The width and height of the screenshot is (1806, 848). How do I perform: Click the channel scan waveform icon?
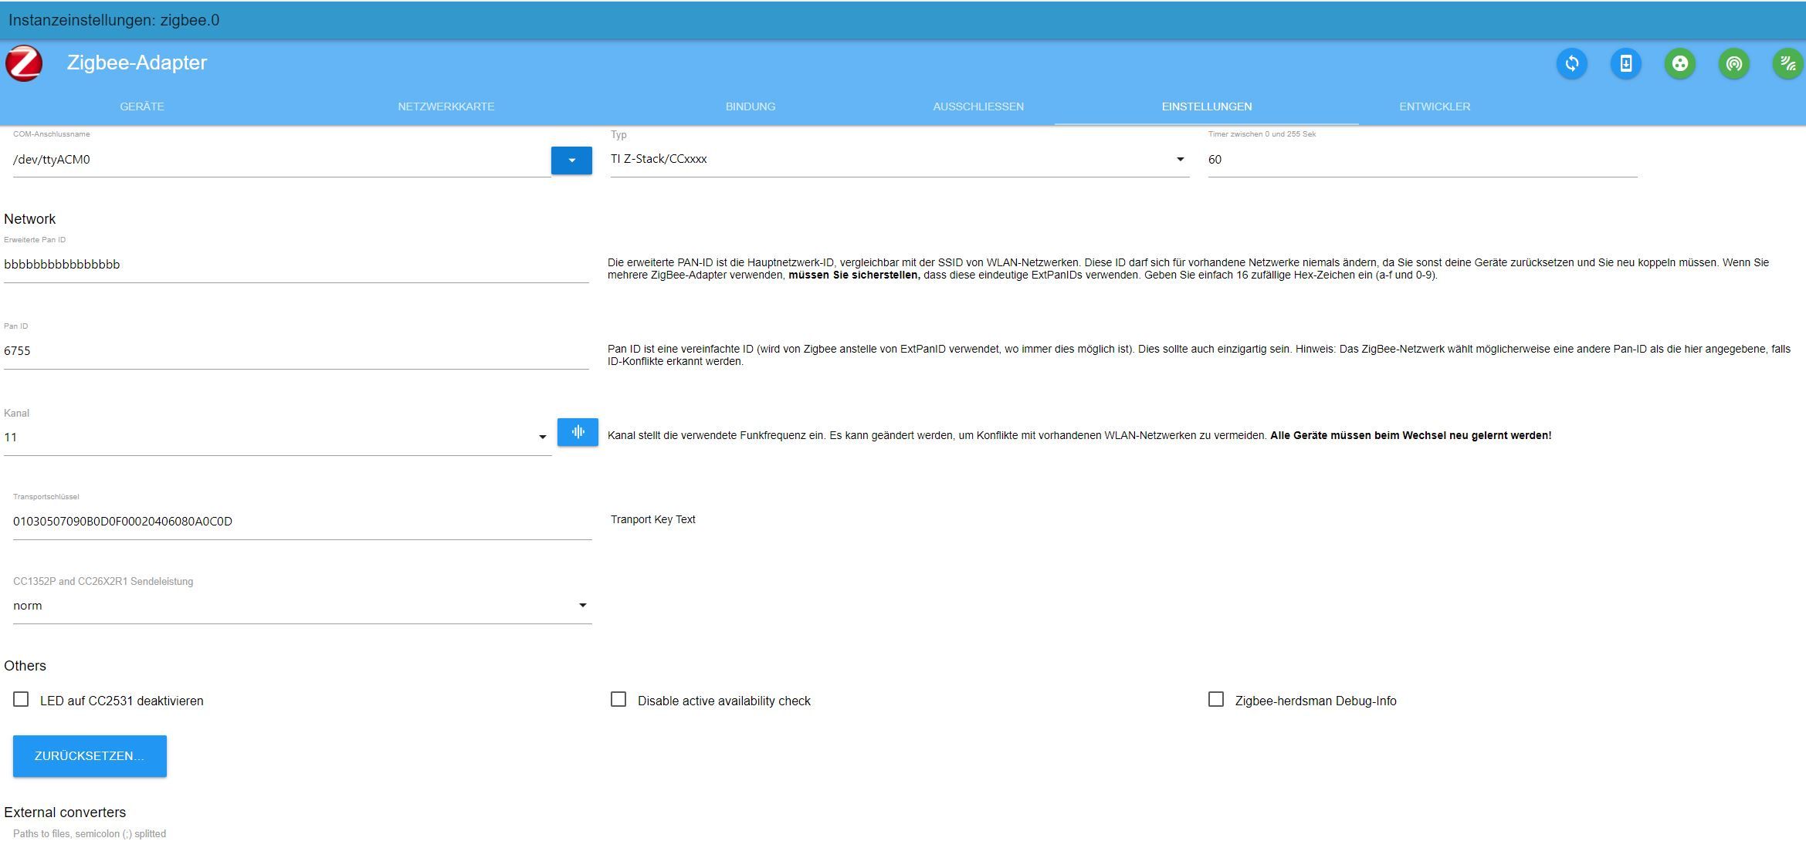click(578, 432)
